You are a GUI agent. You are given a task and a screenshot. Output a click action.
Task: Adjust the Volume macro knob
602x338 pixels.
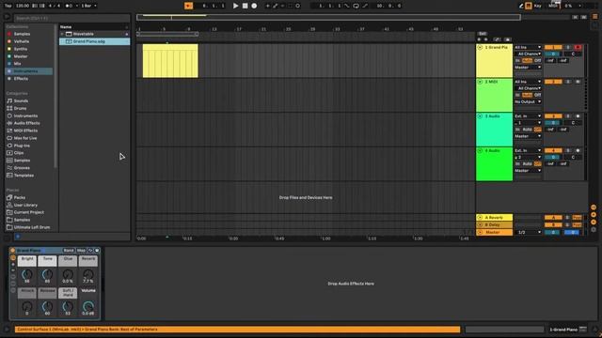(x=88, y=306)
